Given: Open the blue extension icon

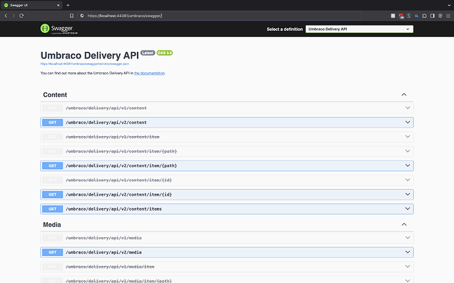Looking at the screenshot, I should click(416, 16).
